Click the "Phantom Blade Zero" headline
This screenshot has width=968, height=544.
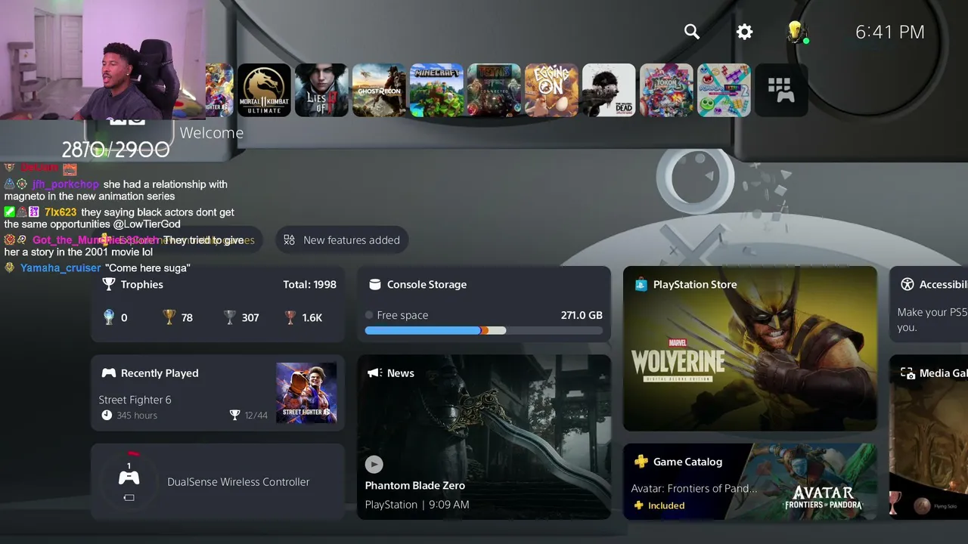415,485
